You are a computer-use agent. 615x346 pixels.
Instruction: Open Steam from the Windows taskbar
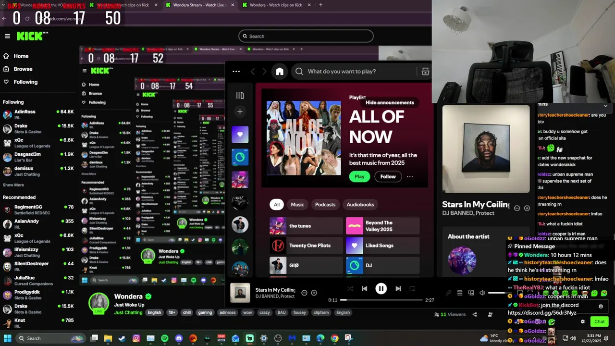pyautogui.click(x=122, y=338)
